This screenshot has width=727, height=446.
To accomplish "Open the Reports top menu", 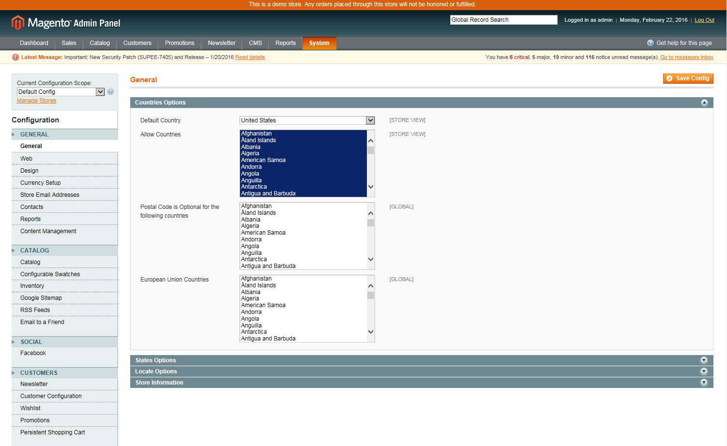I will pos(286,43).
